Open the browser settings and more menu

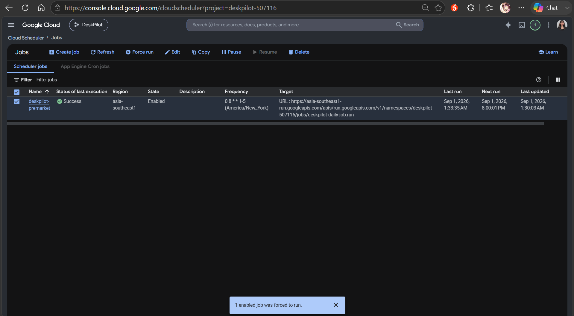pos(521,8)
